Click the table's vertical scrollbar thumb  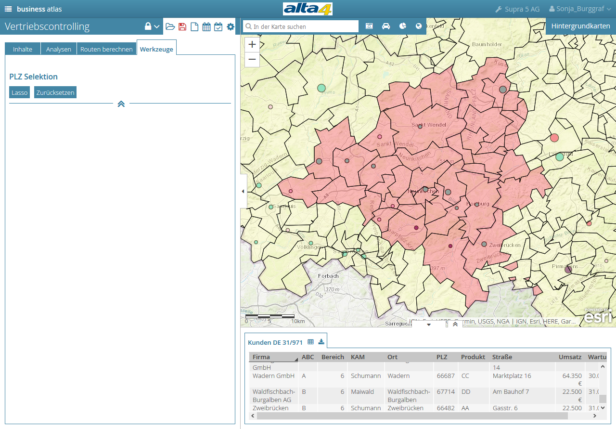pyautogui.click(x=603, y=399)
